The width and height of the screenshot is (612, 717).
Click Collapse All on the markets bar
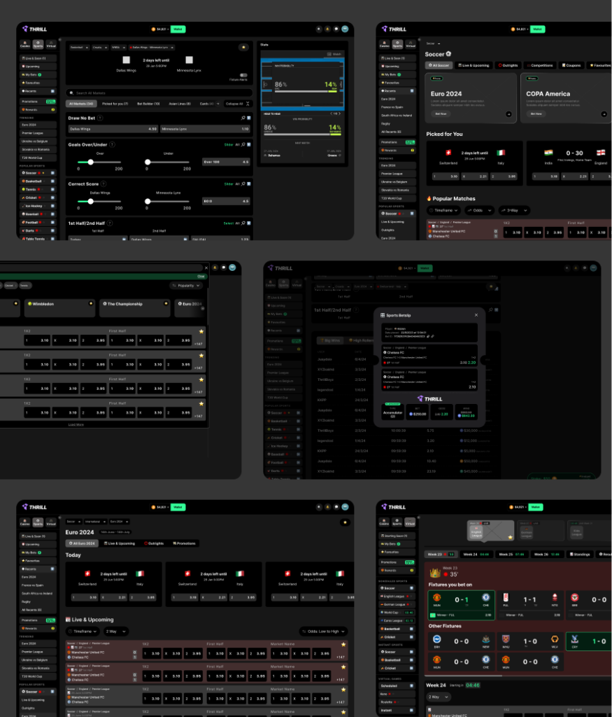pyautogui.click(x=238, y=104)
